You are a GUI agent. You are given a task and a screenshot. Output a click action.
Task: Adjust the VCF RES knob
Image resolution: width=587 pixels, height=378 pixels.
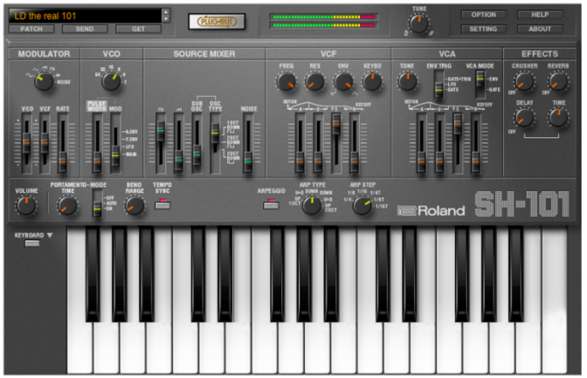[314, 82]
